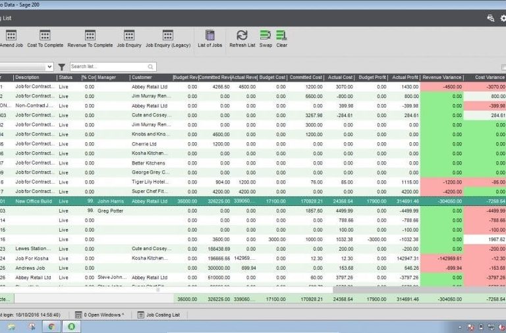Screen dimensions: 506x333
Task: Expand the view selector dropdown by the filter
Action: coord(49,67)
